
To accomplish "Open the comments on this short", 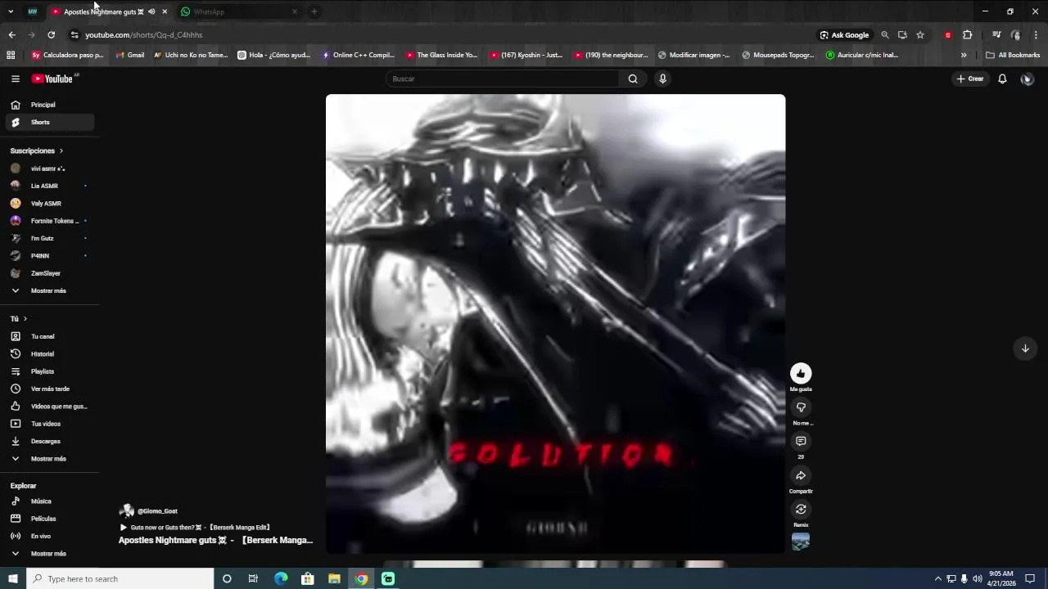I will (x=801, y=441).
